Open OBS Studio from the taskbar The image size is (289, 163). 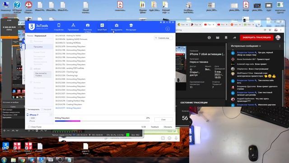[x=60, y=160]
